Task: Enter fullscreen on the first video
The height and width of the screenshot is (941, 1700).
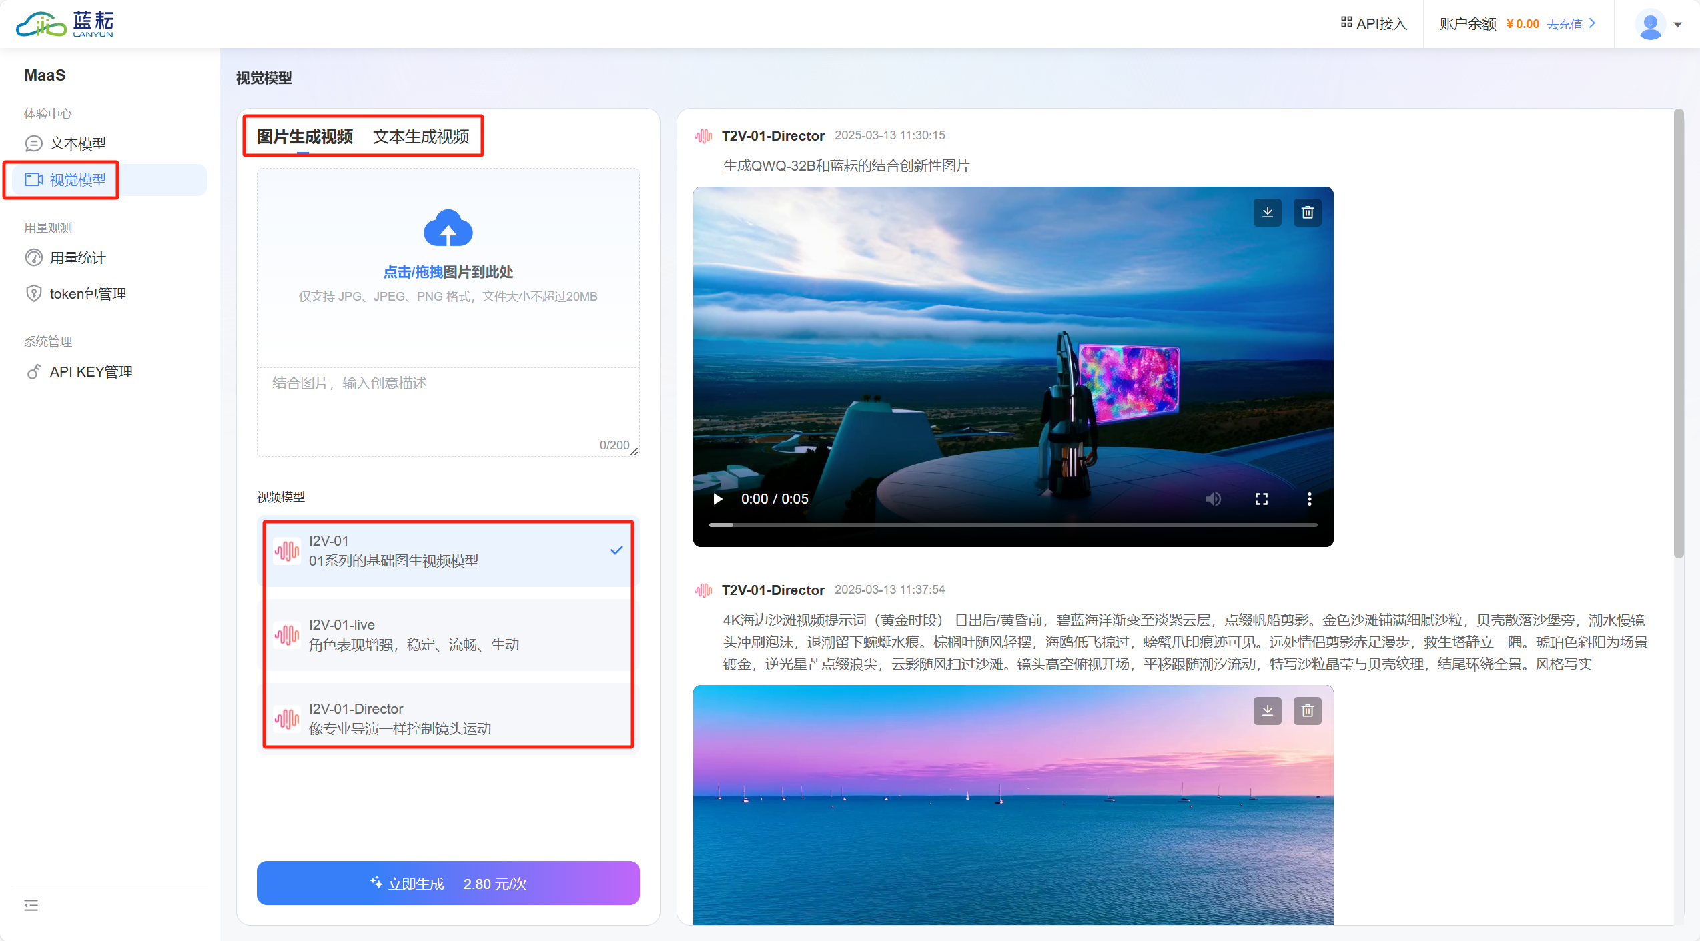Action: (1261, 499)
